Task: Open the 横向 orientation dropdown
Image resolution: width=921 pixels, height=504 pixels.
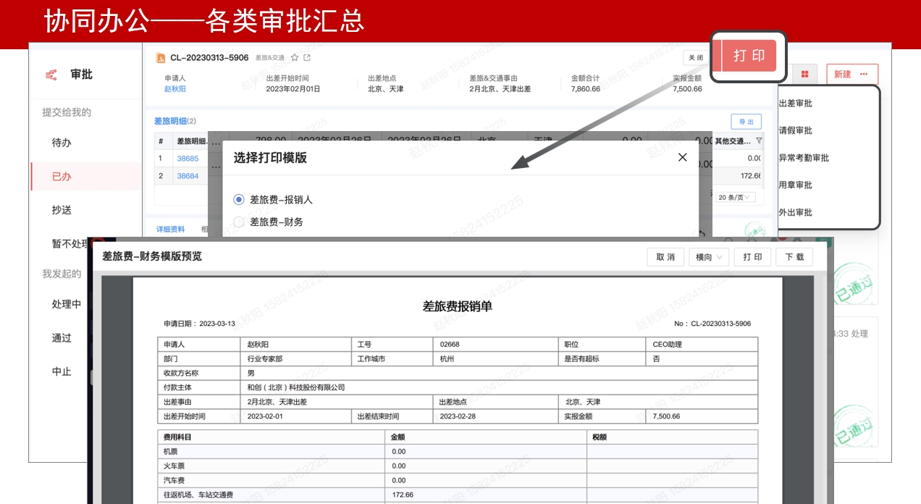Action: pos(709,257)
